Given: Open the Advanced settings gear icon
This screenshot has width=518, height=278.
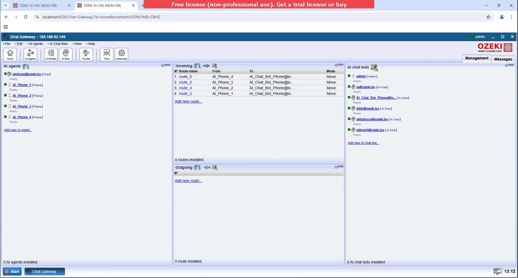Looking at the screenshot, I should point(122,55).
